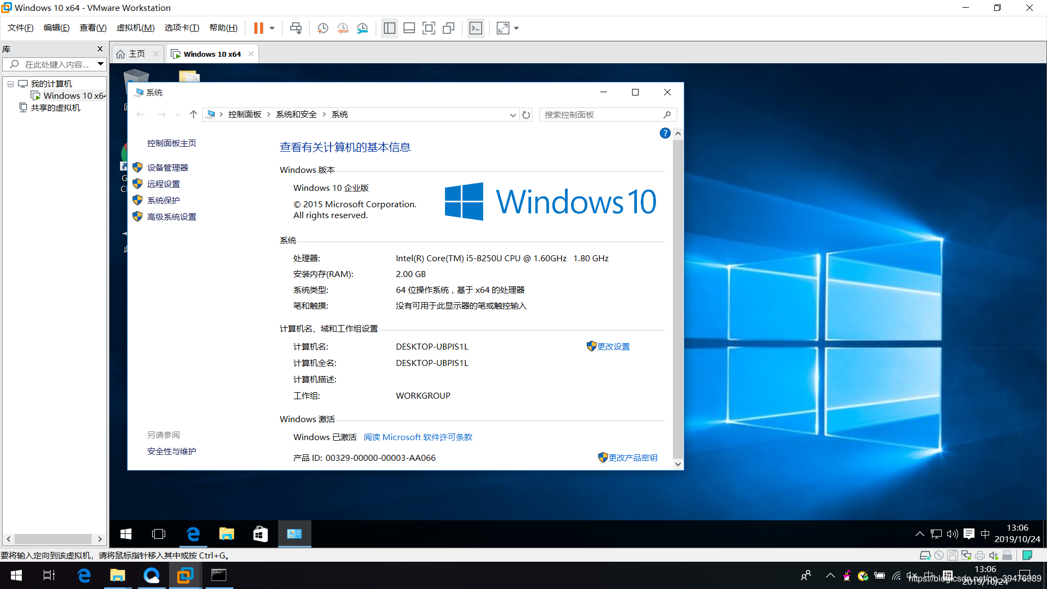The height and width of the screenshot is (589, 1047).
Task: Switch to Unity mode icon
Action: click(448, 28)
